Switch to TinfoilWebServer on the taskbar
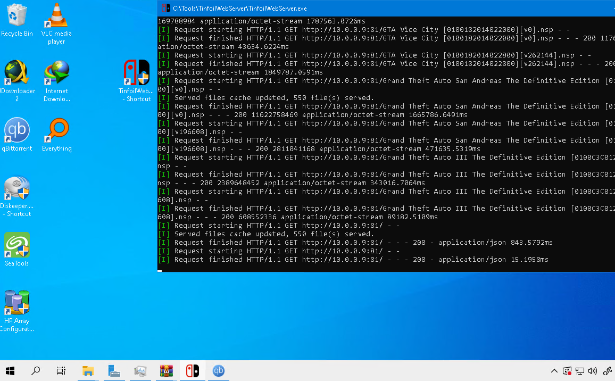This screenshot has width=615, height=381. pyautogui.click(x=192, y=371)
